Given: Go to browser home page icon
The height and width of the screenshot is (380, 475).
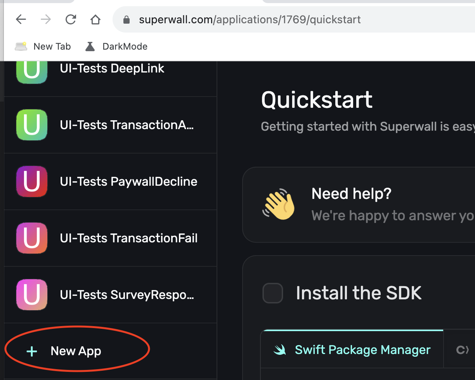Looking at the screenshot, I should point(95,19).
